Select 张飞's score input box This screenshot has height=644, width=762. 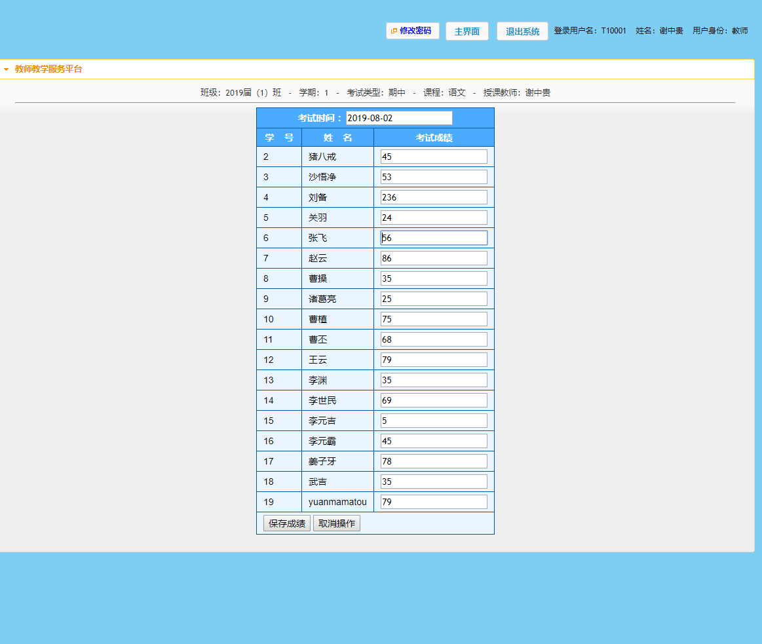pyautogui.click(x=434, y=238)
